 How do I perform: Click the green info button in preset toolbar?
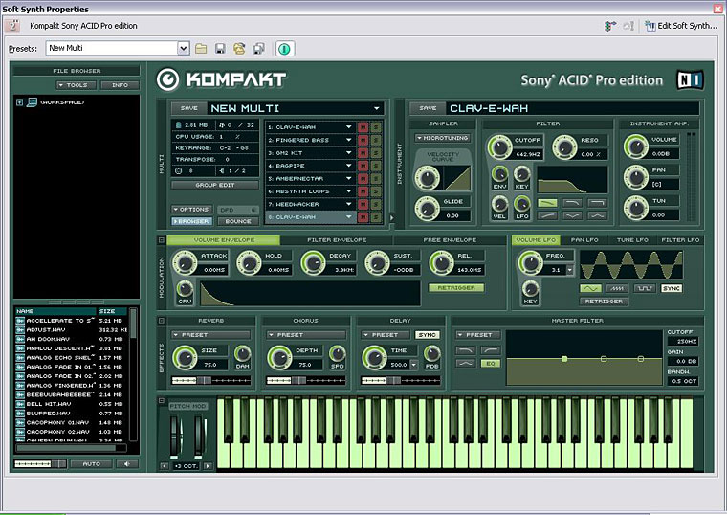[x=285, y=48]
